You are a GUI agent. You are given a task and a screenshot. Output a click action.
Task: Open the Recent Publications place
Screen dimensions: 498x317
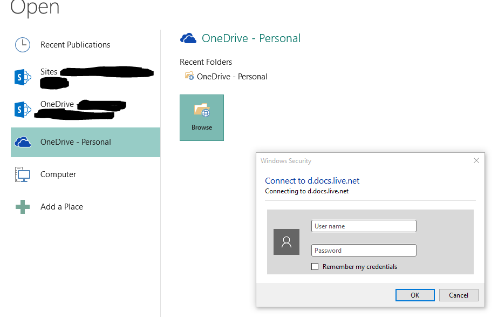point(85,45)
